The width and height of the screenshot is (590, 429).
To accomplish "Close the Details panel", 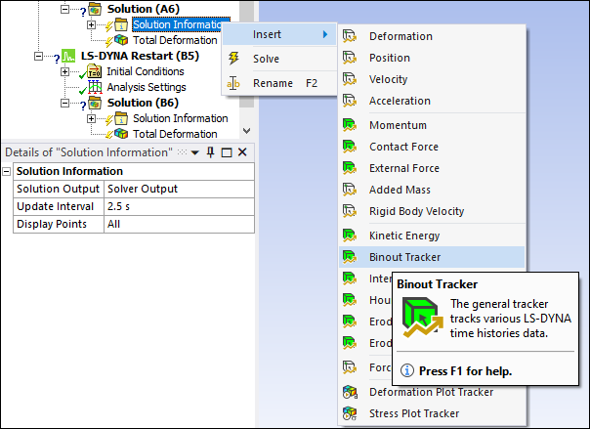I will coord(242,152).
